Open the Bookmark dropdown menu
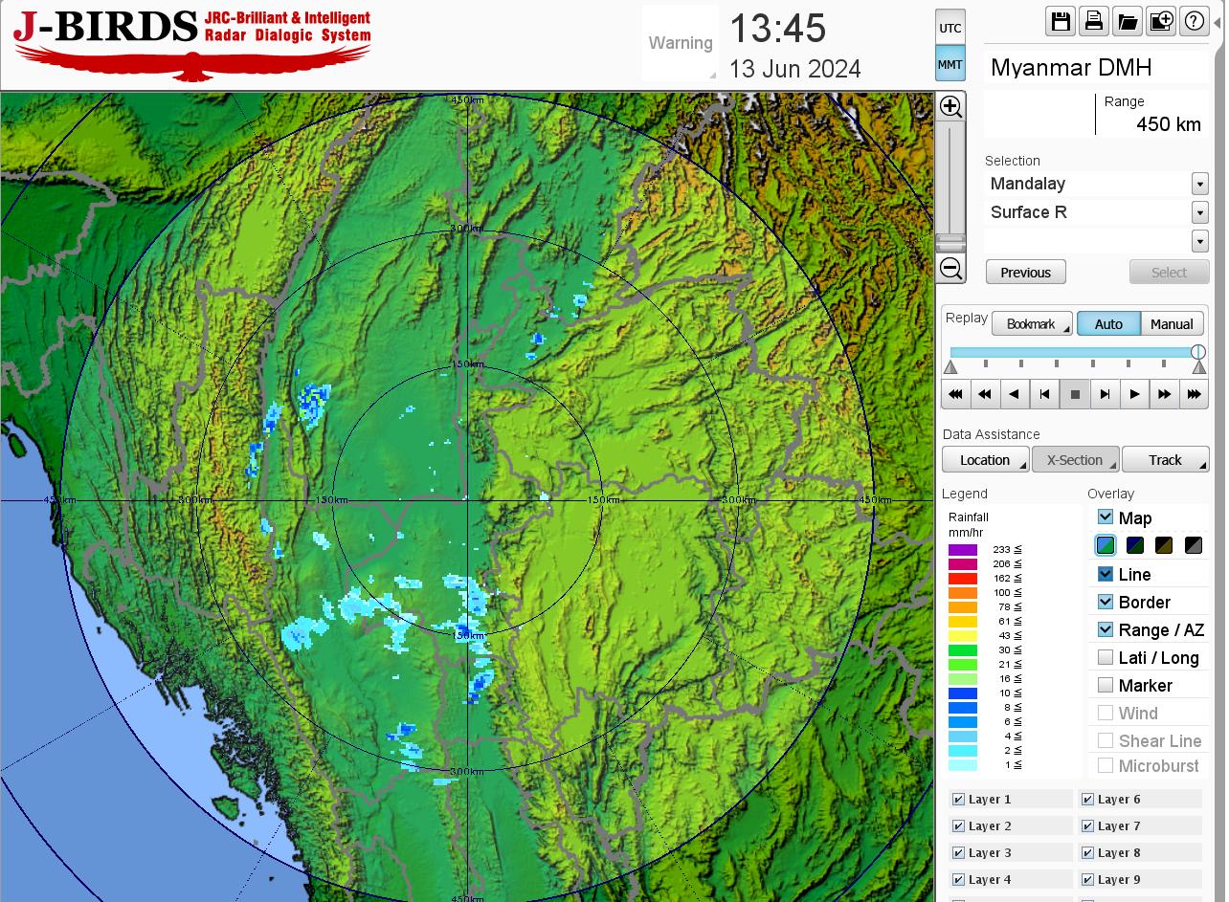Screen dimensions: 1229x902 [x=1032, y=324]
